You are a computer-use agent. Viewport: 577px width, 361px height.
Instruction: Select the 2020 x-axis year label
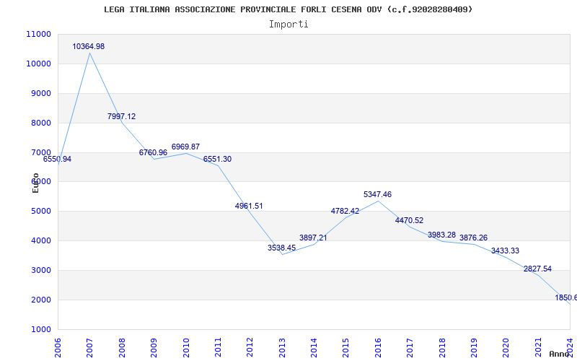(x=506, y=347)
